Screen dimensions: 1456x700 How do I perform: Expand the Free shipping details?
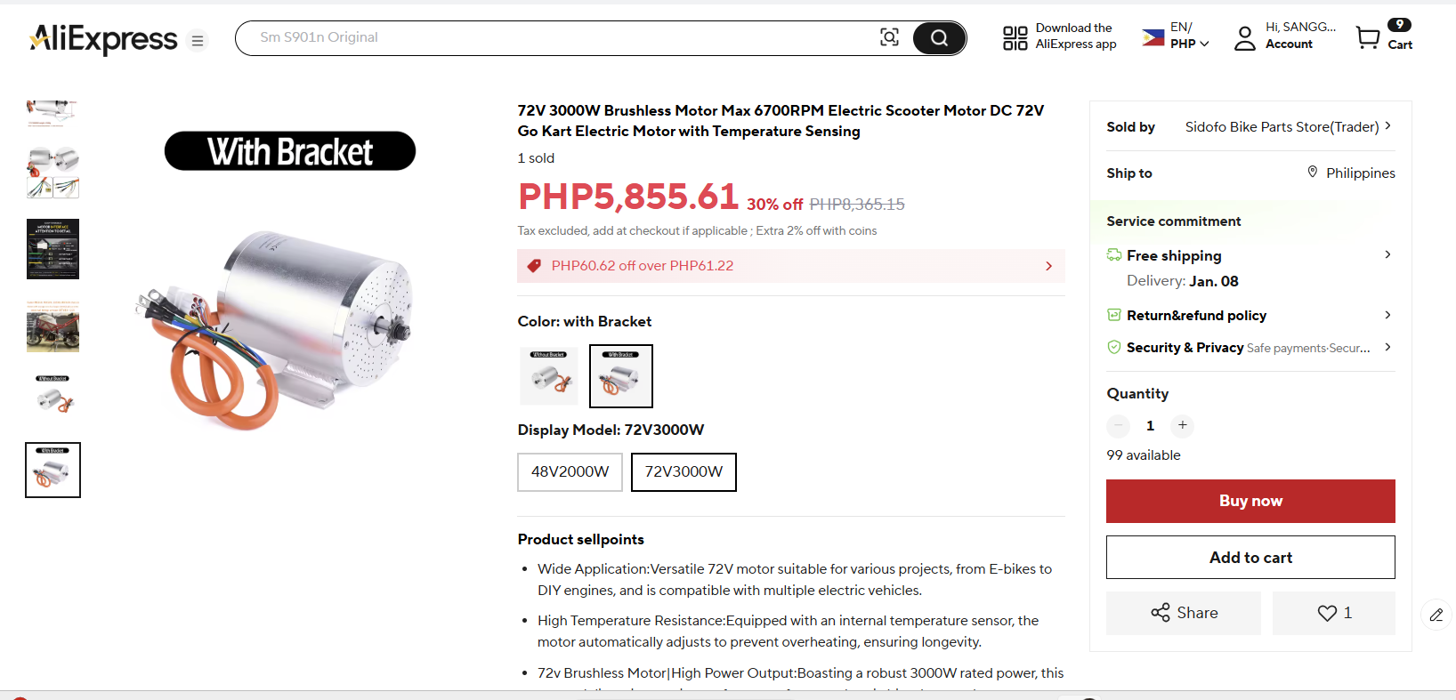(1387, 255)
